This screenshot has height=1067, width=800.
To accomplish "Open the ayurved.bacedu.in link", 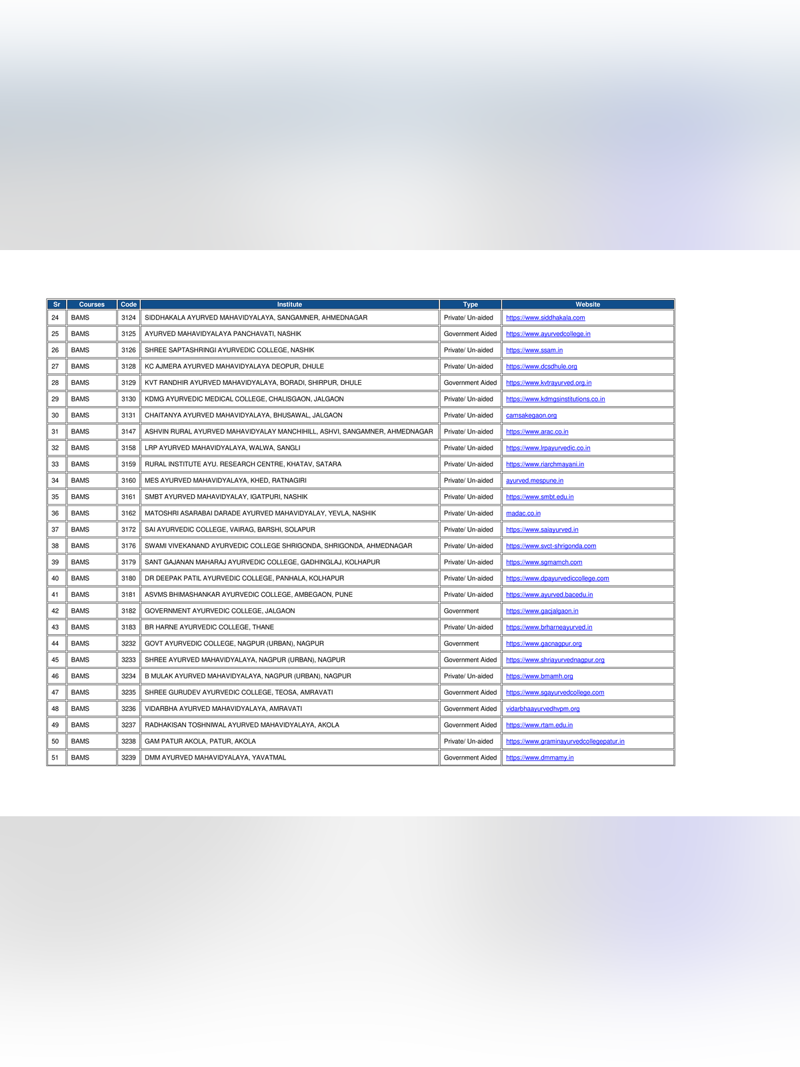I will coord(549,595).
